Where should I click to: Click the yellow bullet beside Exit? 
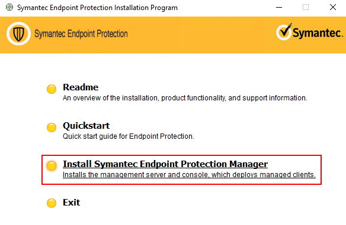point(52,203)
